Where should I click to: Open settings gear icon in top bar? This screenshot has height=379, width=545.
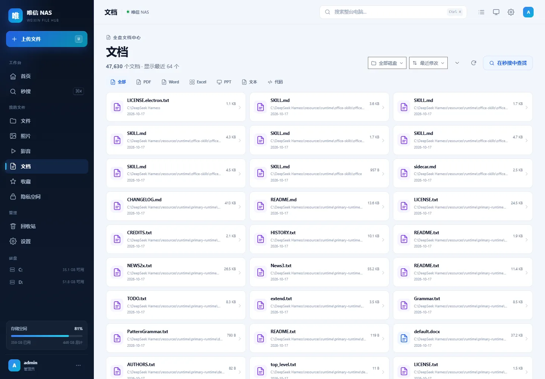tap(511, 12)
